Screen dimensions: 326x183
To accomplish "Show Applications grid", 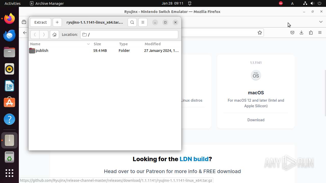I will [9, 173].
